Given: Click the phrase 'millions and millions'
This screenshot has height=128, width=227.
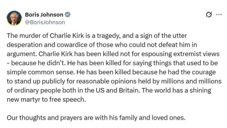Looking at the screenshot, I should 191,81.
